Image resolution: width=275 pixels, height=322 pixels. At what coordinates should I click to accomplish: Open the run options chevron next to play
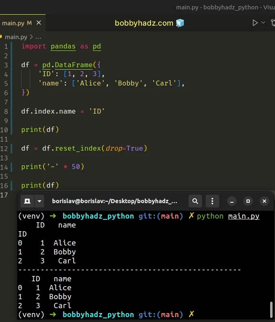click(263, 23)
